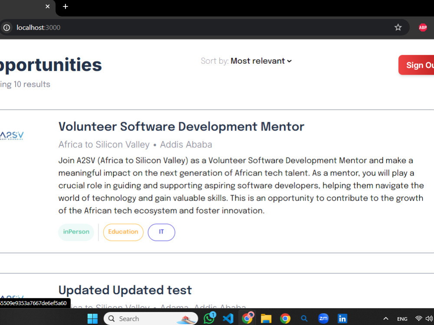Screen dimensions: 434x325
Task: Click the taskbar Search box
Action: (x=151, y=318)
